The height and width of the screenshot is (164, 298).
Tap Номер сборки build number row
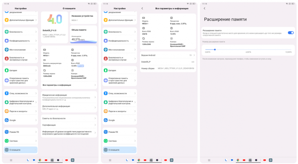[x=168, y=68]
